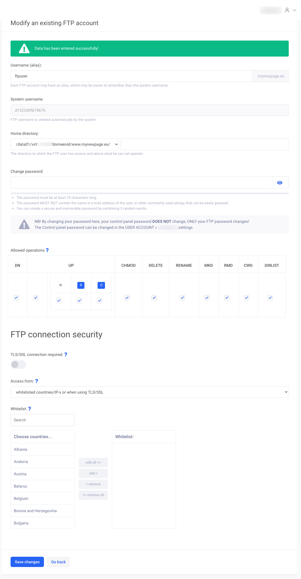Screen dimensions: 301x579
Task: Click the Go back button
Action: click(x=58, y=562)
